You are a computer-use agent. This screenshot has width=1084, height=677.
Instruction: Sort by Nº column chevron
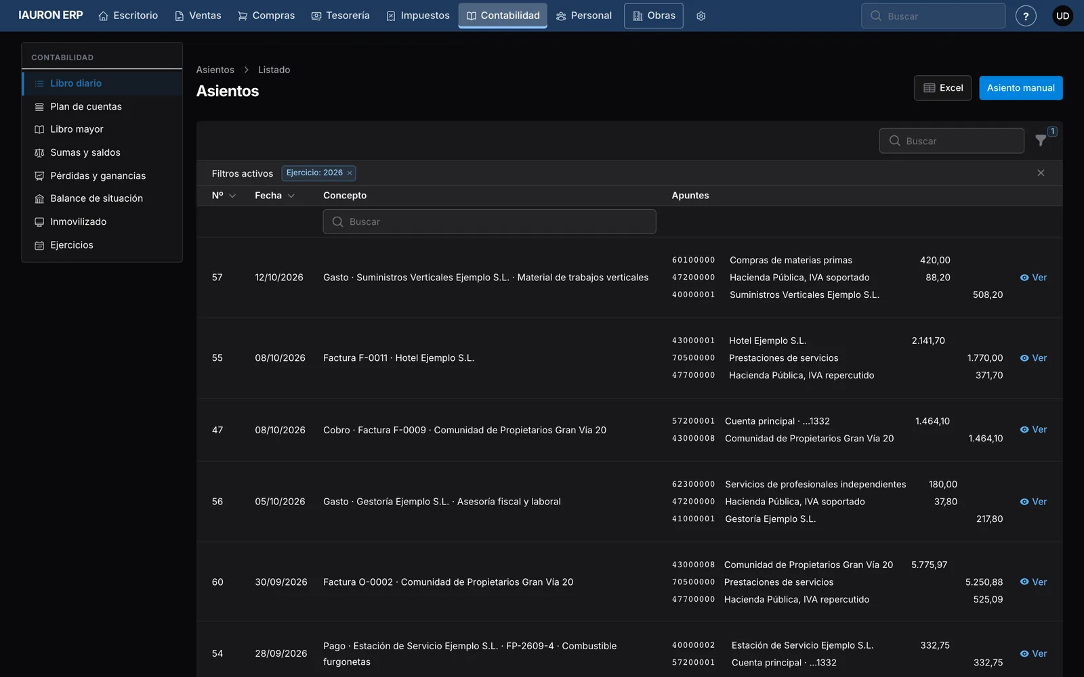[x=232, y=196]
